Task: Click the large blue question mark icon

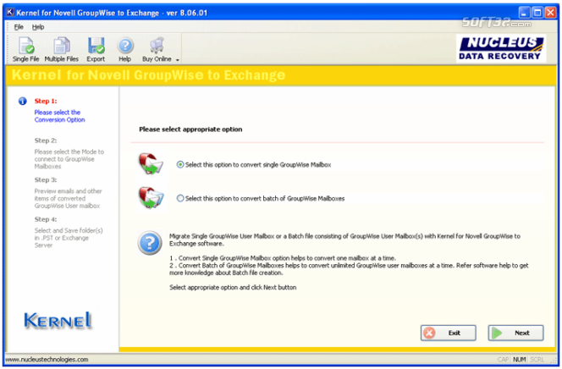Action: 150,243
